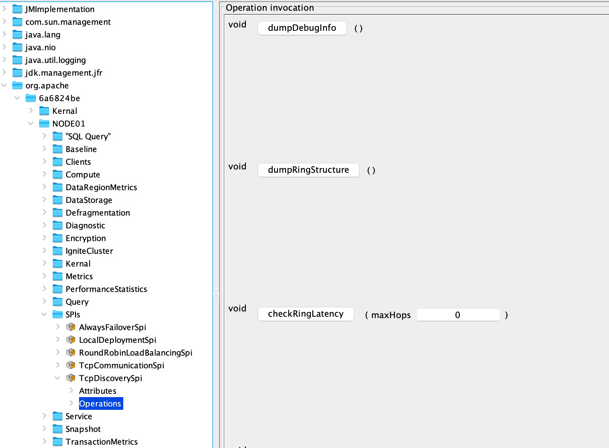Invoke the checkRingLatency operation
Viewport: 609px width, 448px height.
tap(305, 314)
